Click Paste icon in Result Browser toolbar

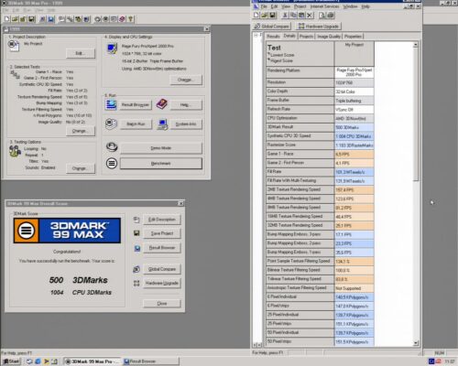point(301,15)
